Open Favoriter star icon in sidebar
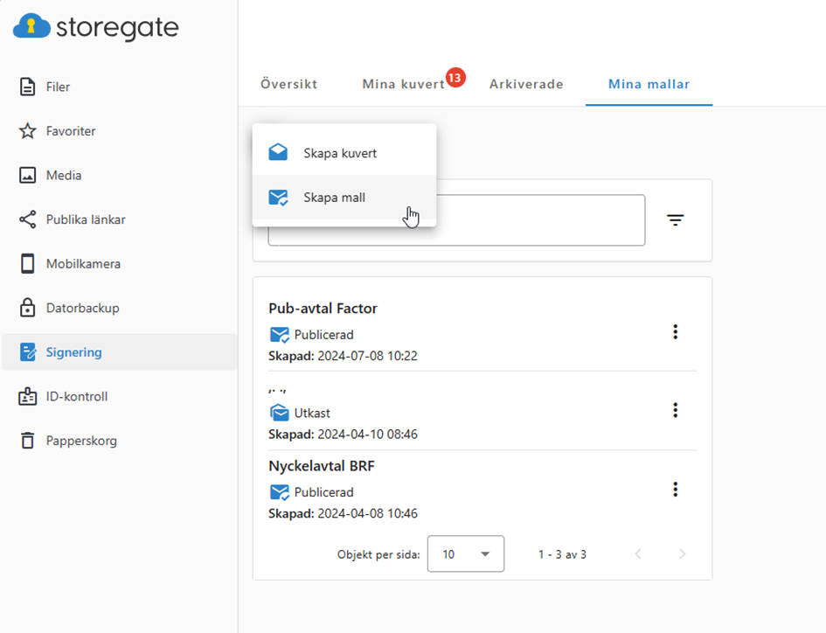 coord(28,131)
